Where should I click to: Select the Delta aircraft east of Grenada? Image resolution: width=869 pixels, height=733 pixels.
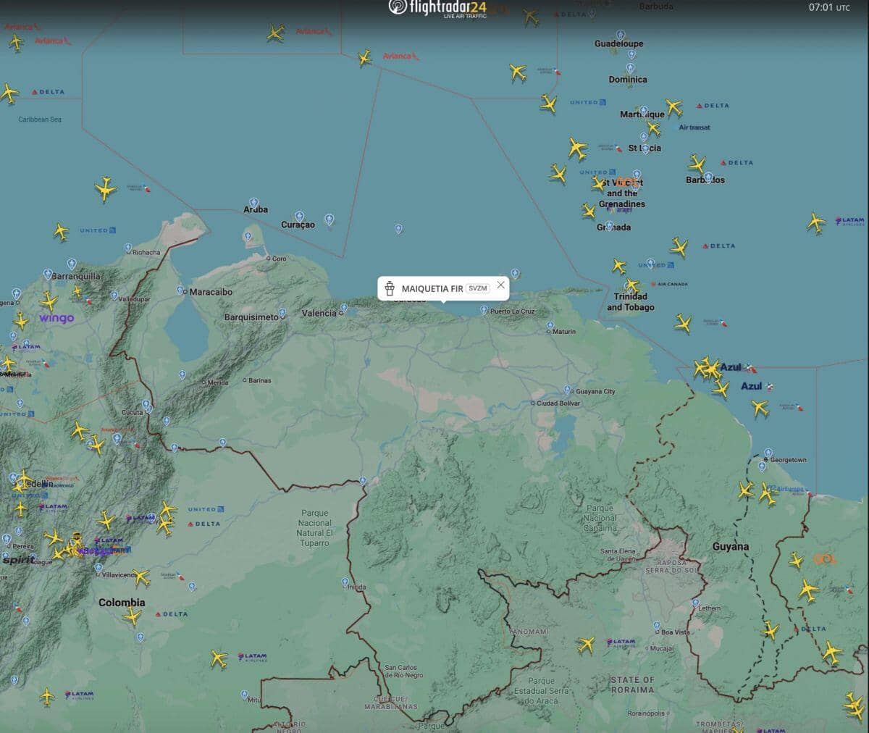pyautogui.click(x=679, y=247)
